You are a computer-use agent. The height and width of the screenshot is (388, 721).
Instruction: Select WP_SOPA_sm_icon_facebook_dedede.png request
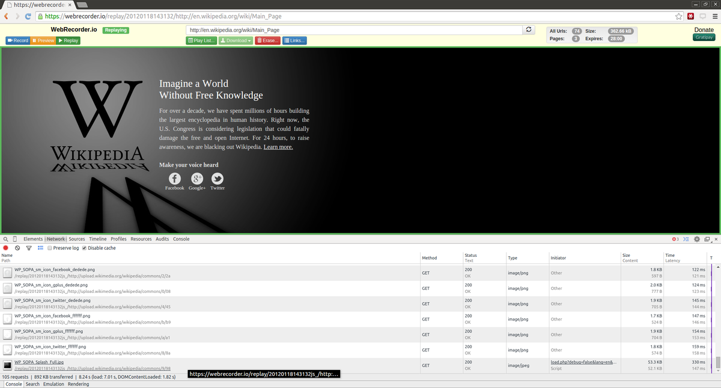(354, 273)
